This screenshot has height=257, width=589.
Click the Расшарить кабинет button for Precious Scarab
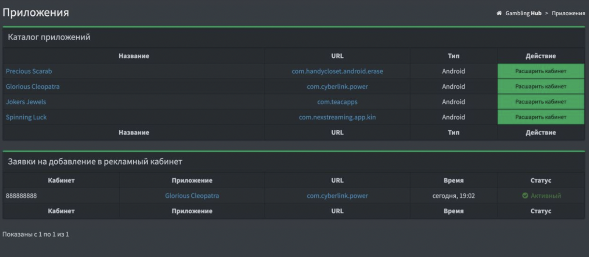tap(541, 71)
